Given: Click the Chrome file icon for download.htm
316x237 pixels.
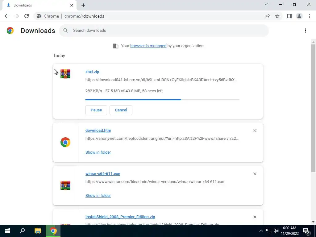Looking at the screenshot, I should [x=65, y=142].
